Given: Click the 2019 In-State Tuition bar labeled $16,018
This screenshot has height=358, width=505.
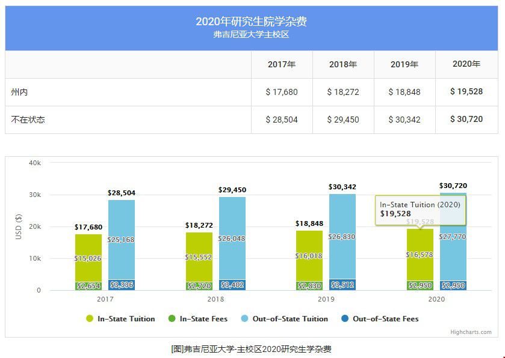Looking at the screenshot, I should pos(309,256).
